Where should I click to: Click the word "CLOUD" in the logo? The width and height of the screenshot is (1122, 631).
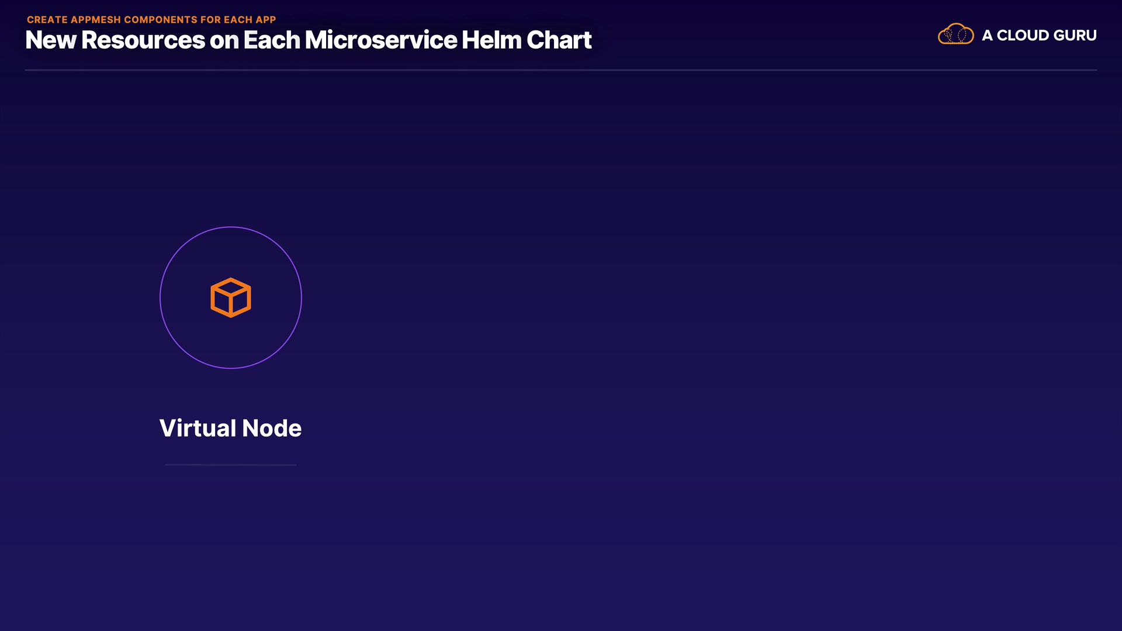(1023, 36)
